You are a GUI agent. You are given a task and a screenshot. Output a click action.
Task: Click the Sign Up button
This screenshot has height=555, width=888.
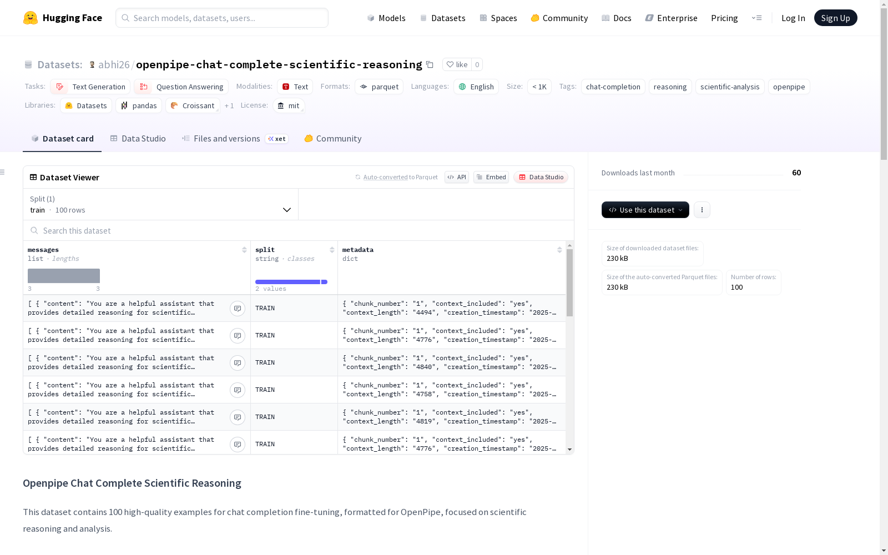pyautogui.click(x=836, y=18)
